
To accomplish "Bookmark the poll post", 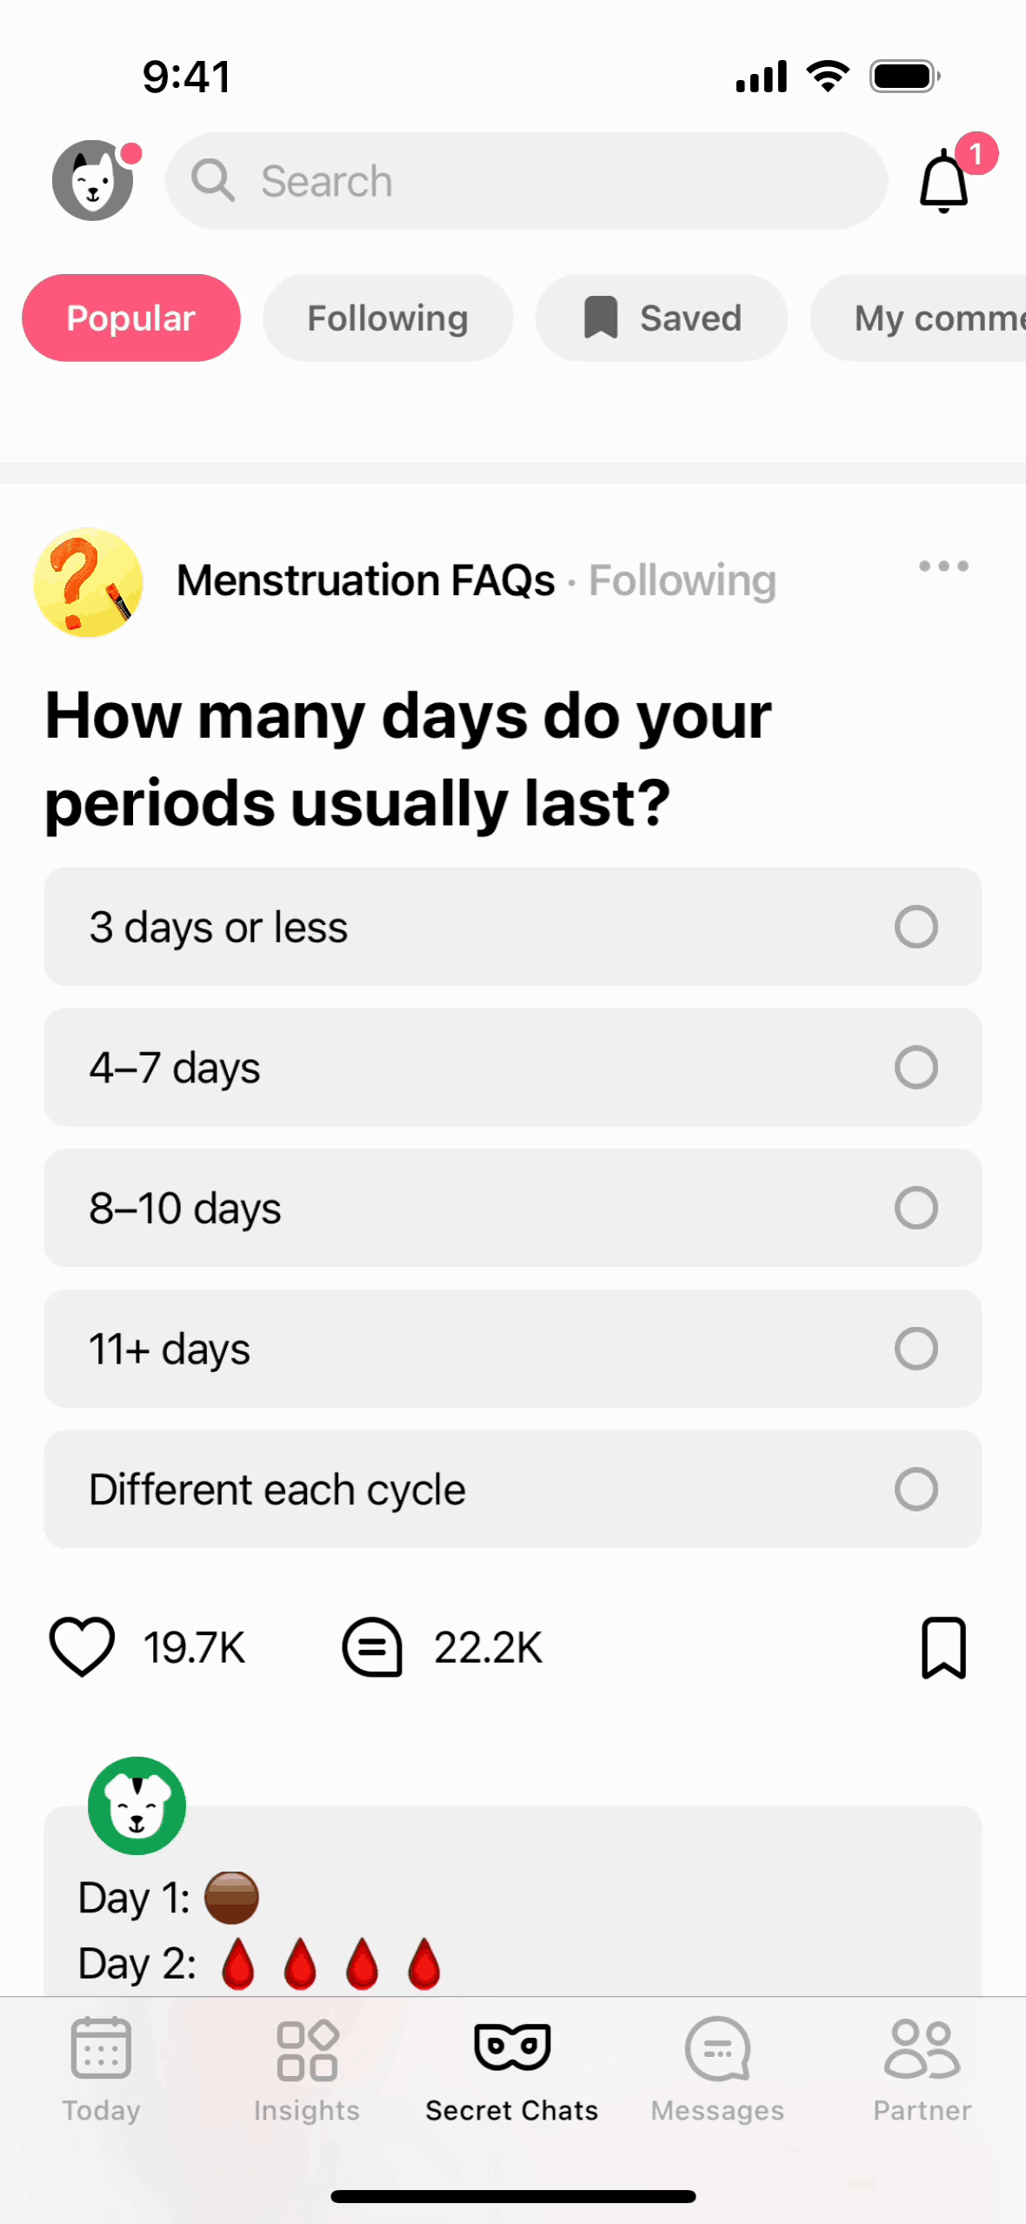I will [x=943, y=1647].
